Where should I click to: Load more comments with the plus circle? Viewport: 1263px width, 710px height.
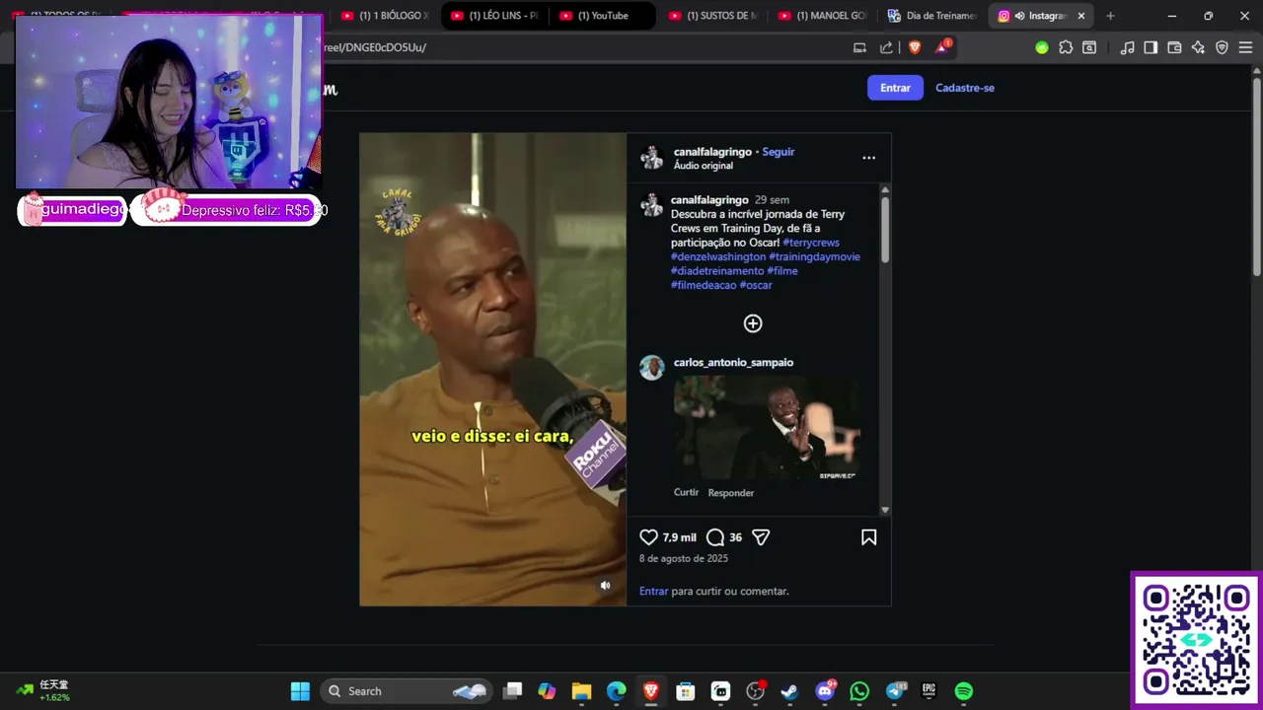(753, 323)
